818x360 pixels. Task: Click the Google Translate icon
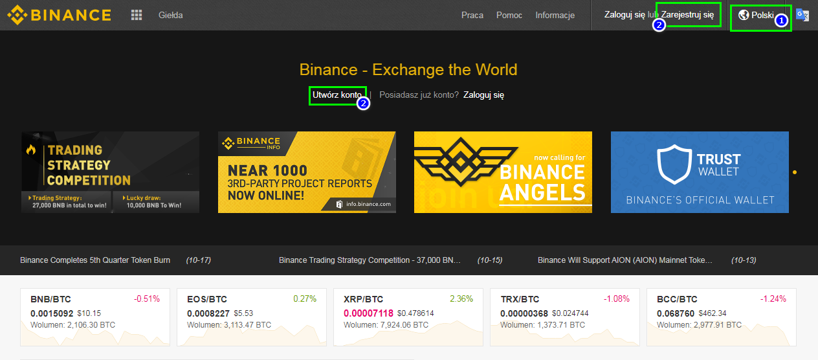[802, 15]
